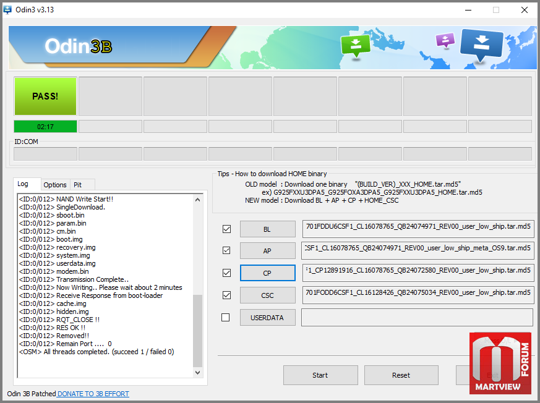Click the CSC button to choose CSC file
The height and width of the screenshot is (403, 540).
268,295
